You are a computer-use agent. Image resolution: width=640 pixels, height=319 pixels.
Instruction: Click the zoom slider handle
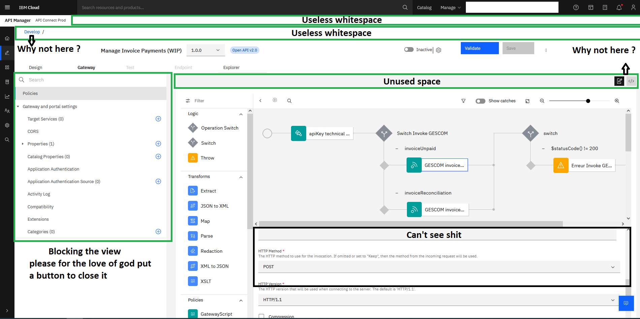[x=588, y=101]
